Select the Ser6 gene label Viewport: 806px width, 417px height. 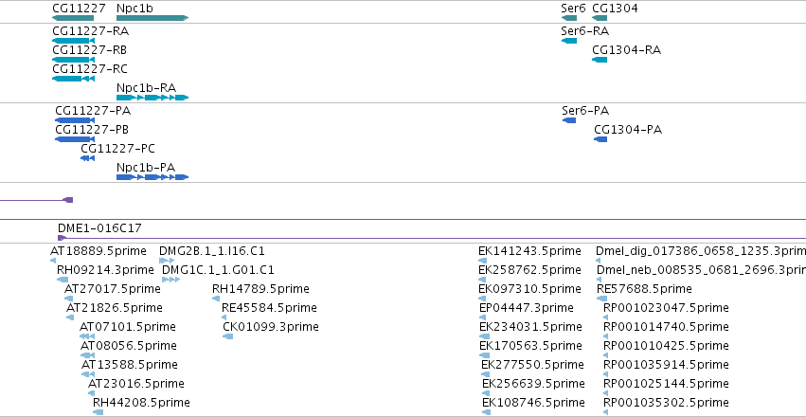(573, 9)
